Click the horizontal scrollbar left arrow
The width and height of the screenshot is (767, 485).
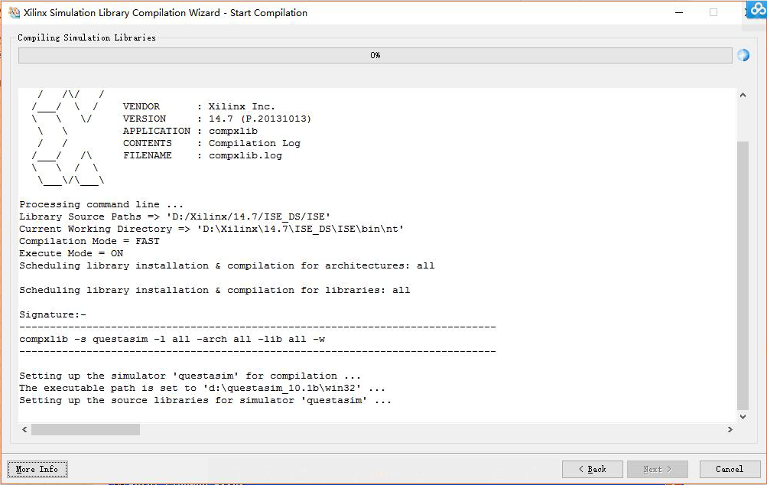click(24, 429)
